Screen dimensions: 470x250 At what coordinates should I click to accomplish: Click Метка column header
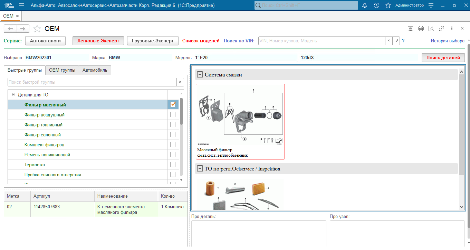17,196
